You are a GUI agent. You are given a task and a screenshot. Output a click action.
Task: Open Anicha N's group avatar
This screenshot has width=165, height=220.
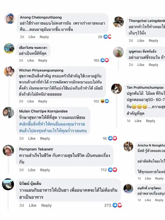128,146
